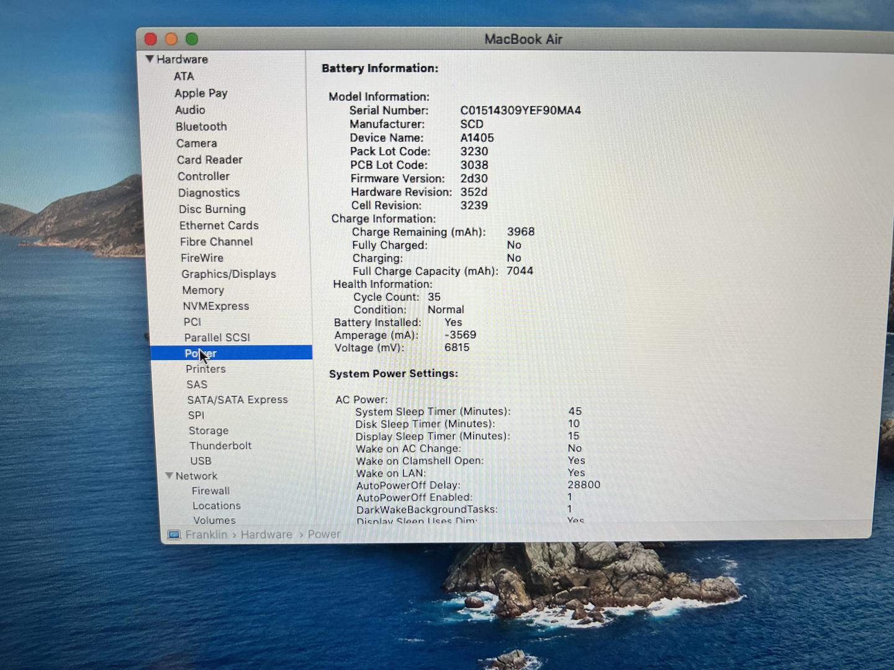Close the MacBook Air window

(x=150, y=39)
